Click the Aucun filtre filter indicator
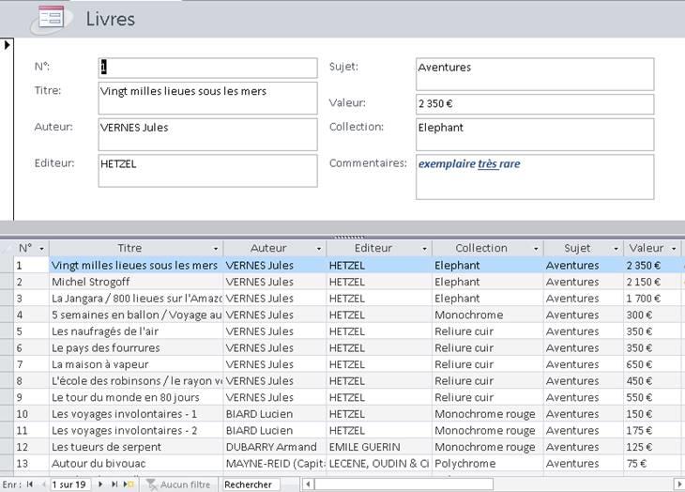Image resolution: width=685 pixels, height=492 pixels. point(178,484)
